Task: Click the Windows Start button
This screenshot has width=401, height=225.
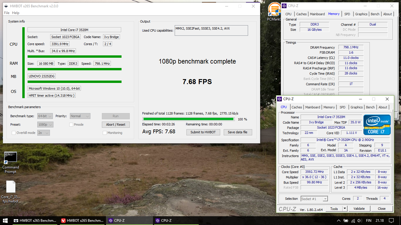Action: (5, 221)
